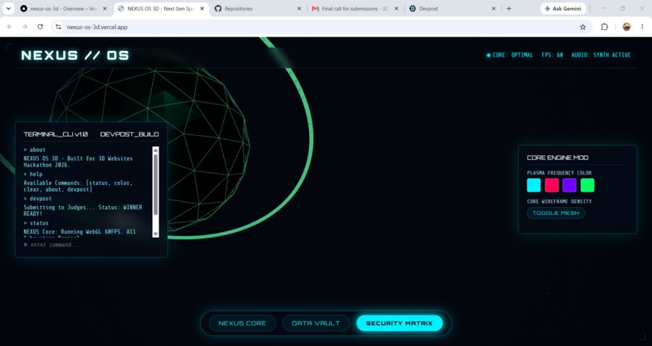Close the NEXUS OS 3D tab

[x=201, y=8]
